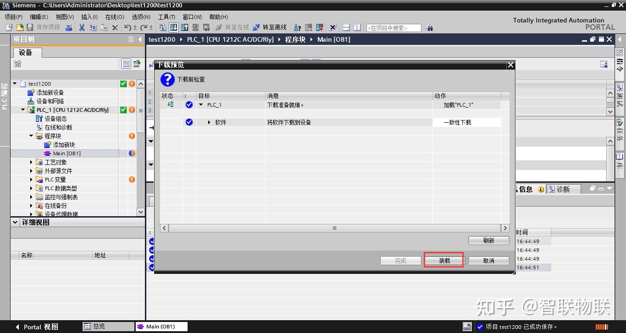Switch to the 诊断 tab
The height and width of the screenshot is (333, 626).
563,189
